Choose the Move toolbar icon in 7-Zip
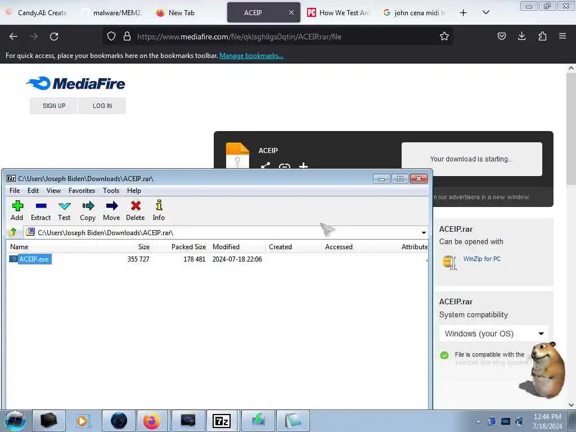576x432 pixels. (x=112, y=210)
